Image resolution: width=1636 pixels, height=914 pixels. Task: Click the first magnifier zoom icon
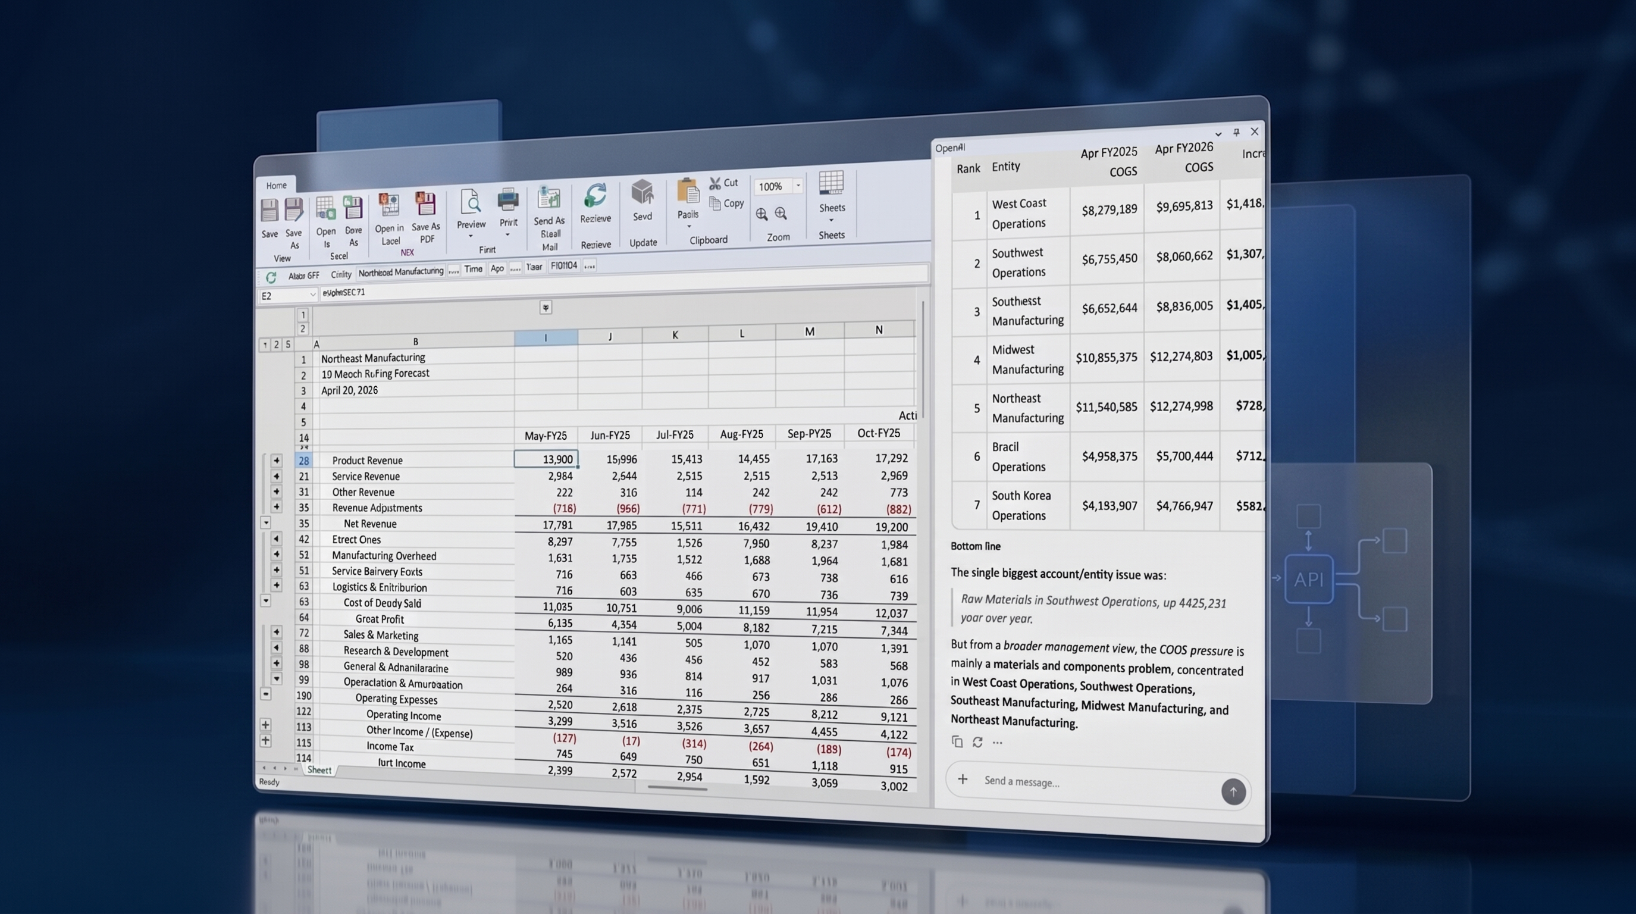(761, 214)
